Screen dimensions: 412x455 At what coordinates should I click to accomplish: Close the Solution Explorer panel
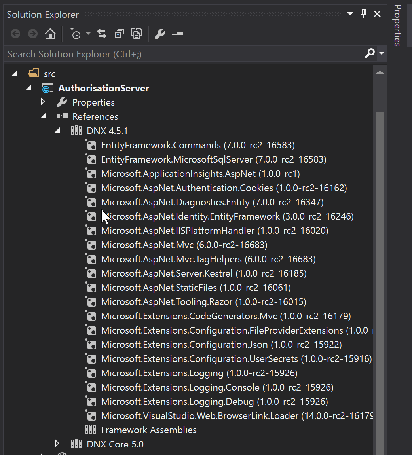click(377, 13)
